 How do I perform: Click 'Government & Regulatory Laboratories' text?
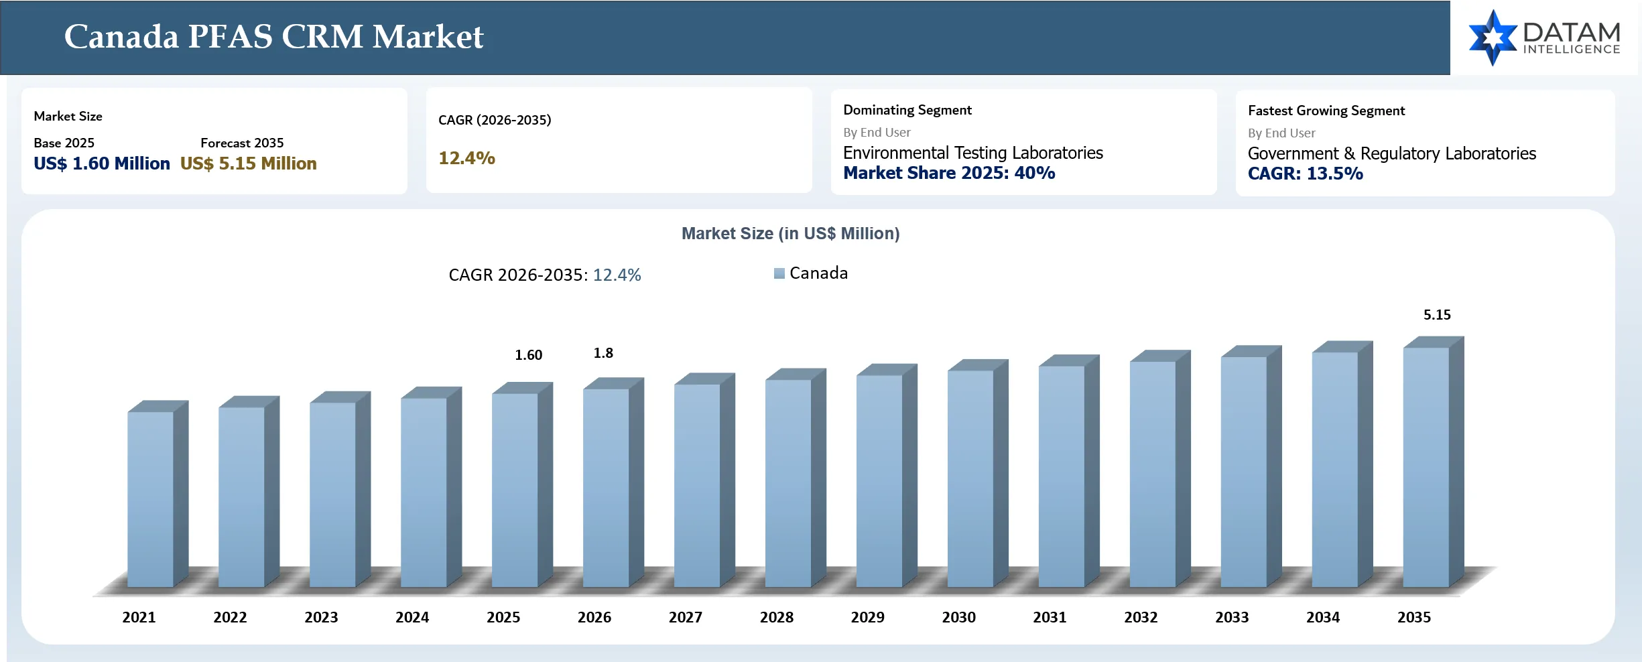[1391, 153]
